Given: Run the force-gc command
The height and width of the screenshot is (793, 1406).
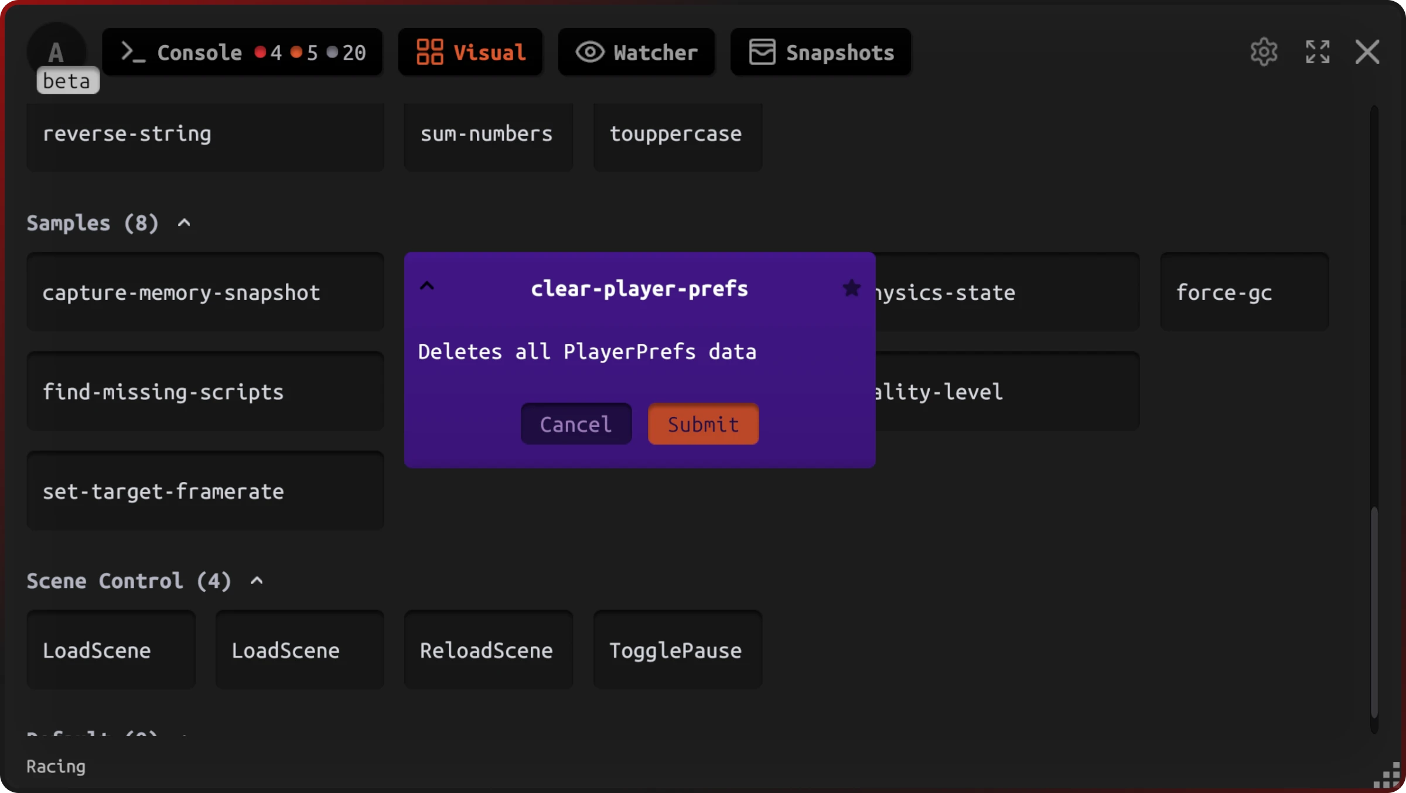Looking at the screenshot, I should tap(1244, 292).
